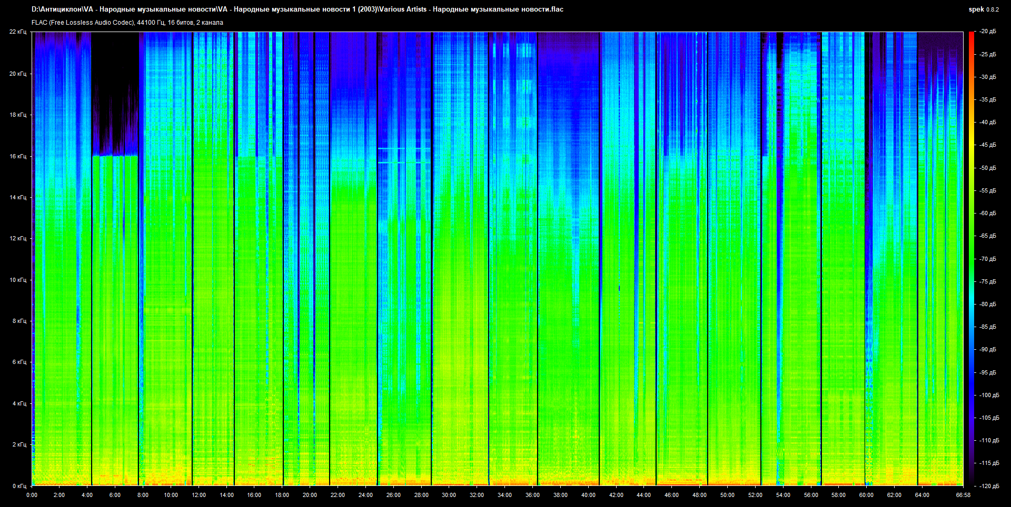This screenshot has width=1011, height=507.
Task: Click the -20 дБ scale label
Action: [x=987, y=32]
